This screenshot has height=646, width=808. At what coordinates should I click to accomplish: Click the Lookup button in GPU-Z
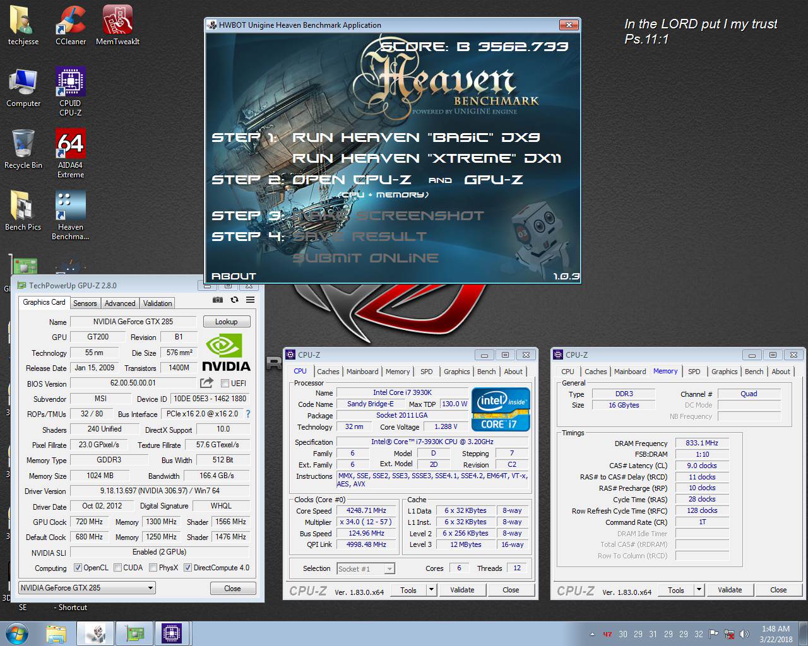(226, 322)
